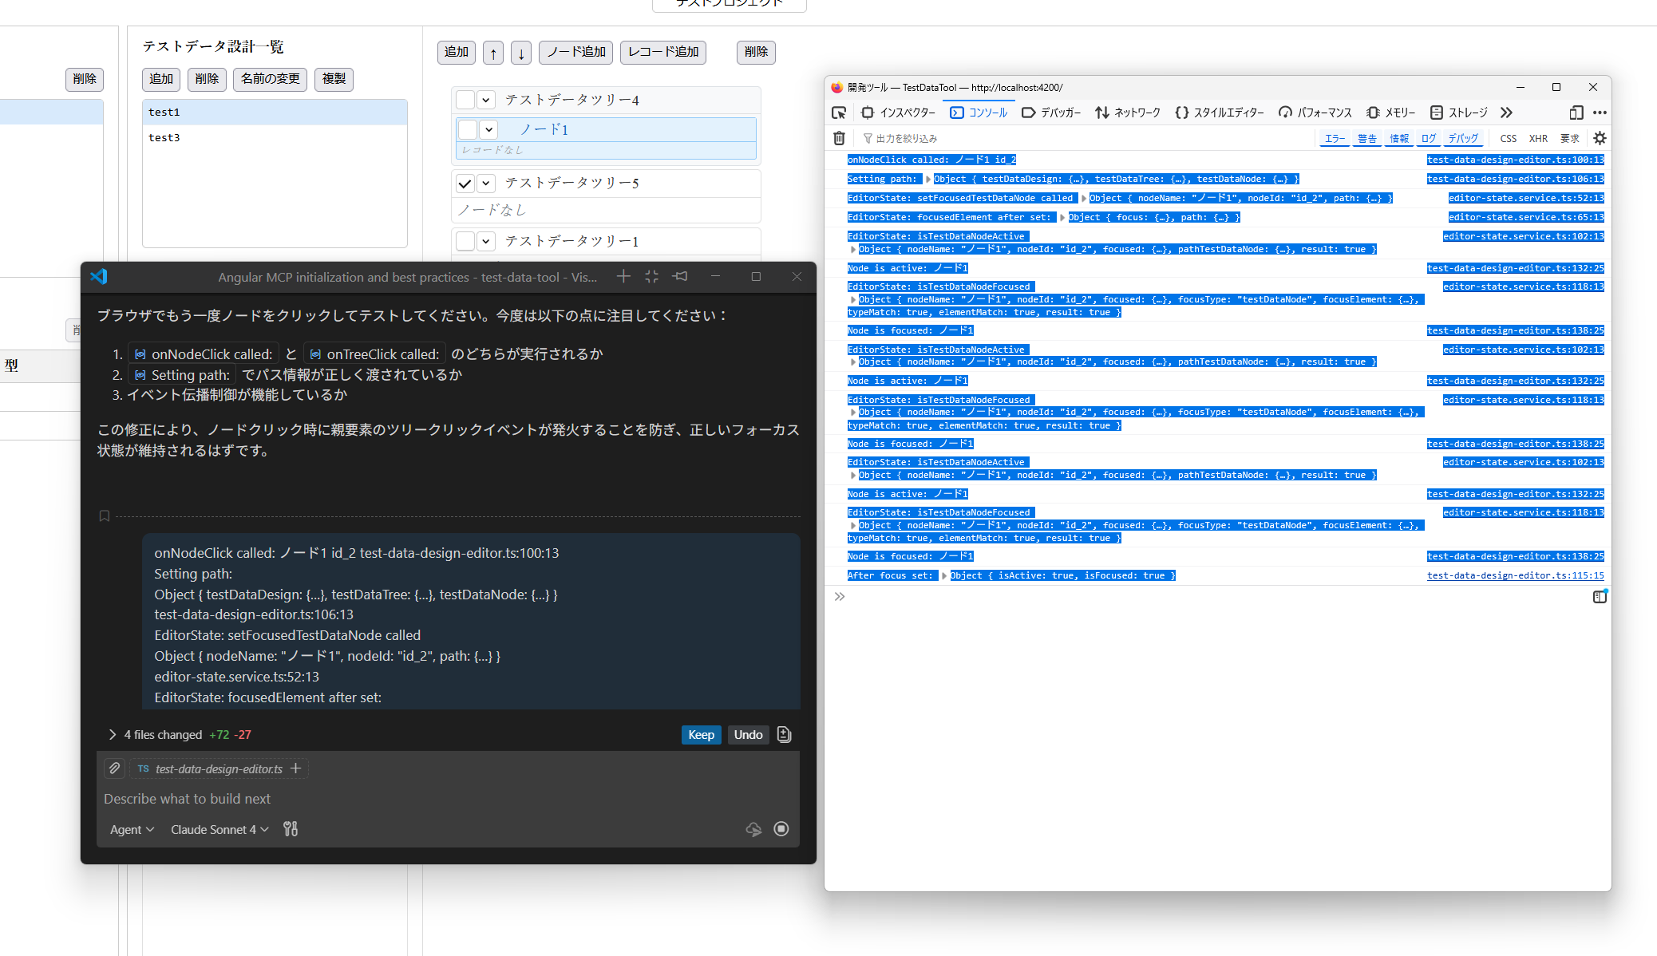Image resolution: width=1657 pixels, height=956 pixels.
Task: Move the selected node up with the arrow
Action: point(492,53)
